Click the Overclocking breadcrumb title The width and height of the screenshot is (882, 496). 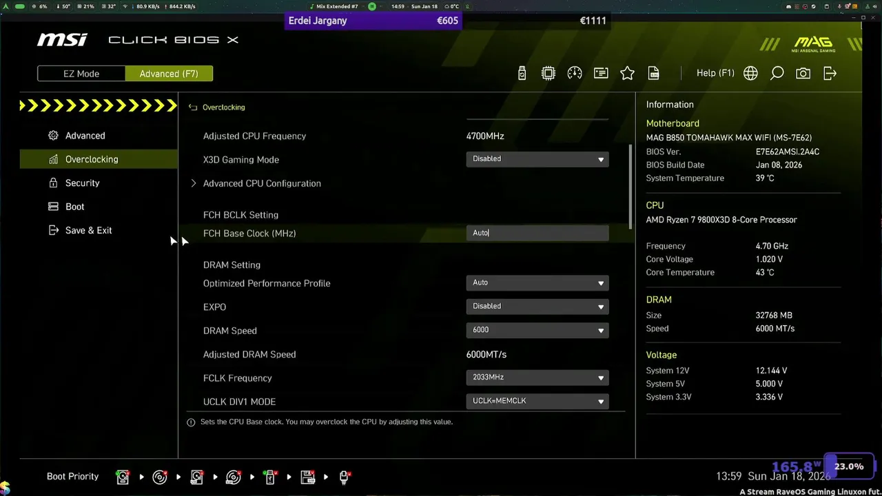coord(224,107)
